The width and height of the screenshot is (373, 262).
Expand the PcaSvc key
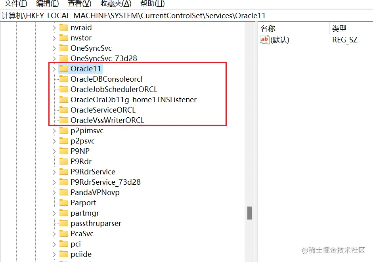pos(54,234)
